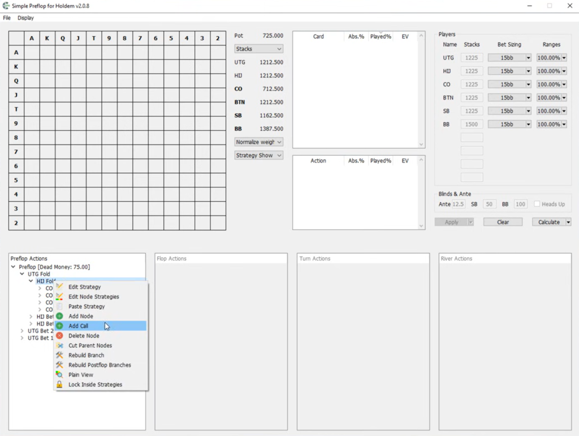Enable the Heads Up checkbox

coord(537,204)
